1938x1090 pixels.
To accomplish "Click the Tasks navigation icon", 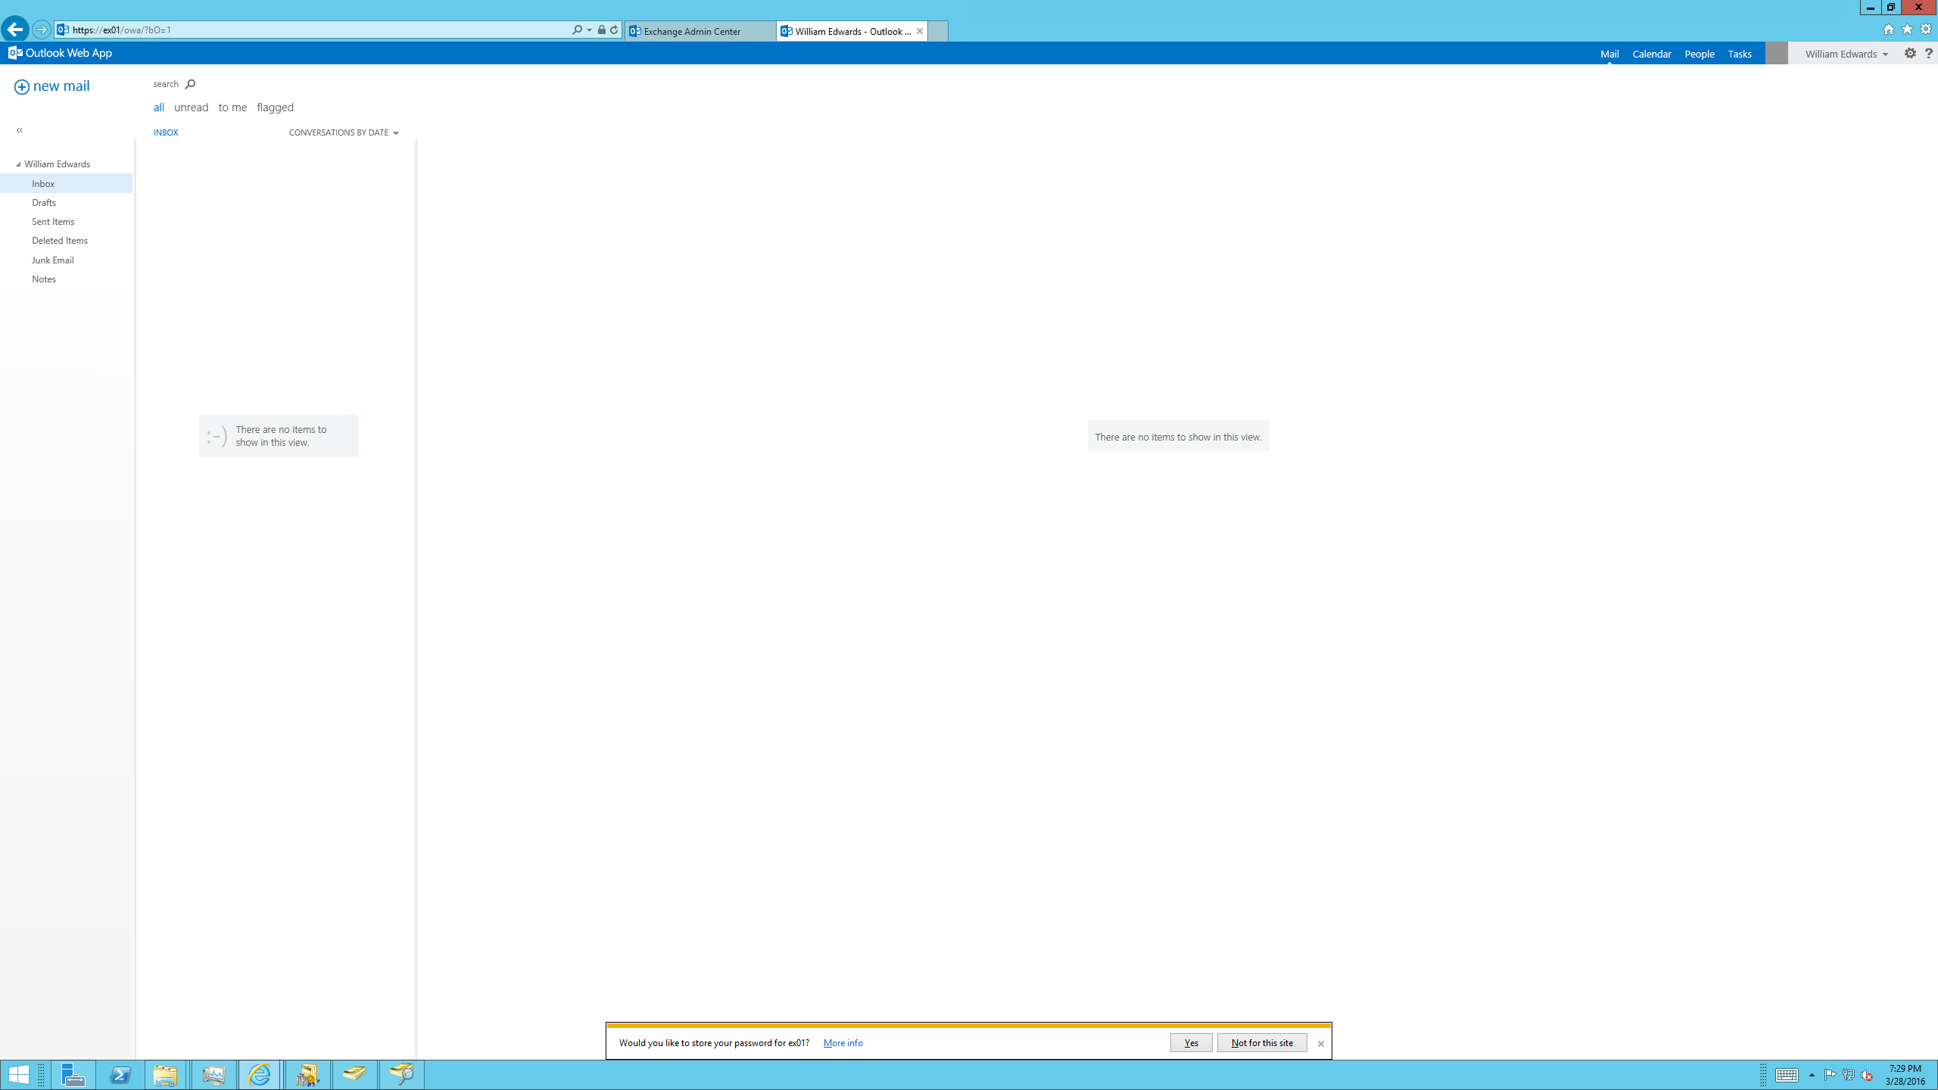I will [1740, 53].
